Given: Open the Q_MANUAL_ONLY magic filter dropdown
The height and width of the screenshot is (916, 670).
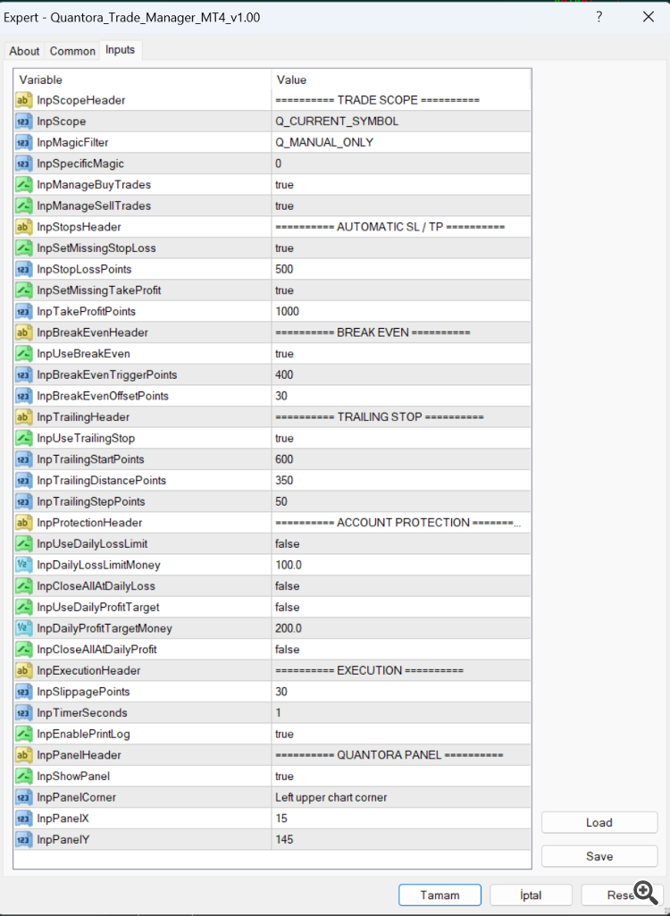Looking at the screenshot, I should [401, 143].
